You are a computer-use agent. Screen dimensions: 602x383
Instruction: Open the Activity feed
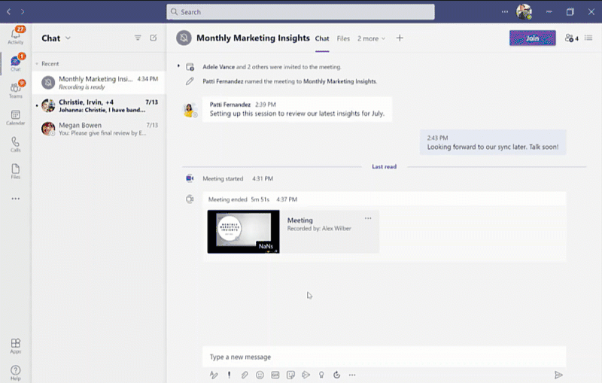[15, 35]
